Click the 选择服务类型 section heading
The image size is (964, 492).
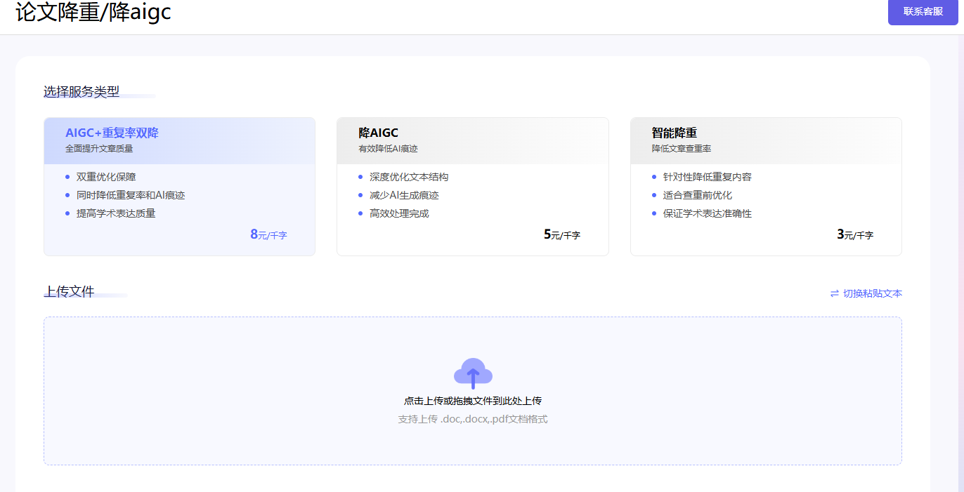pyautogui.click(x=80, y=91)
